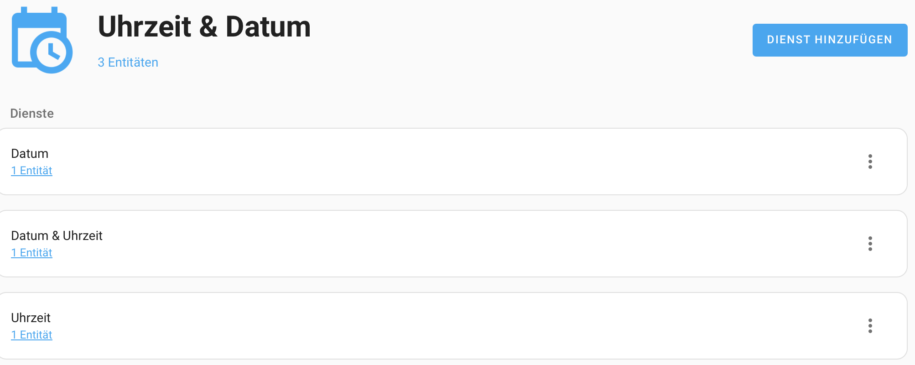915x365 pixels.
Task: Follow the 1 Entität link under Datum & Uhrzeit
Action: pyautogui.click(x=31, y=253)
